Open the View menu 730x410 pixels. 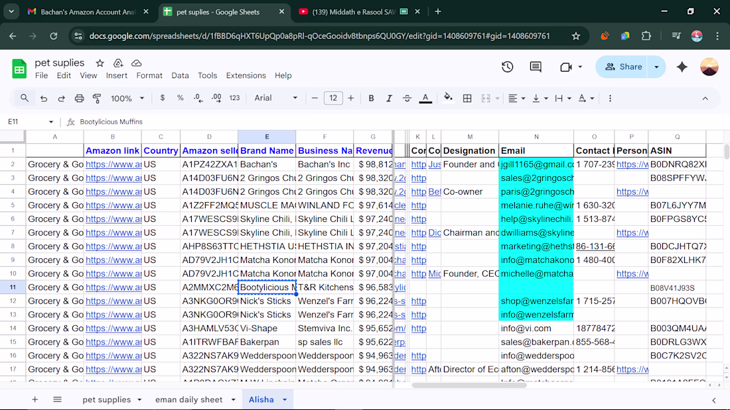pos(88,76)
